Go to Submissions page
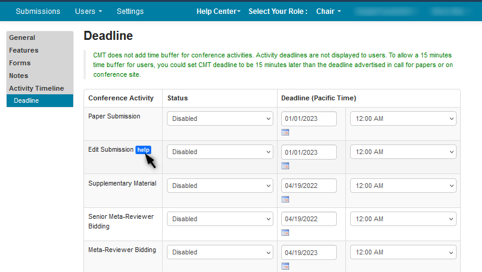 tap(37, 11)
